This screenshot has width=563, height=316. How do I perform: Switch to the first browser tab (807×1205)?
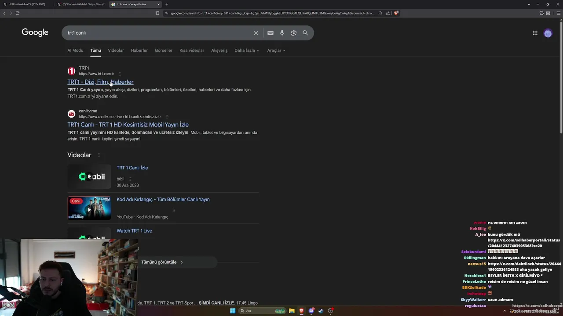26,4
